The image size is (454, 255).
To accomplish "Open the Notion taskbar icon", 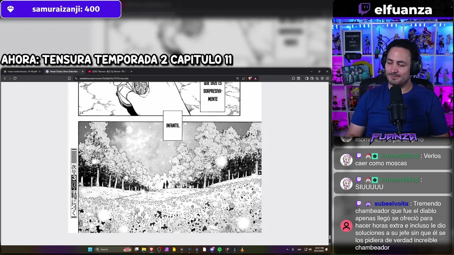I will (x=182, y=249).
